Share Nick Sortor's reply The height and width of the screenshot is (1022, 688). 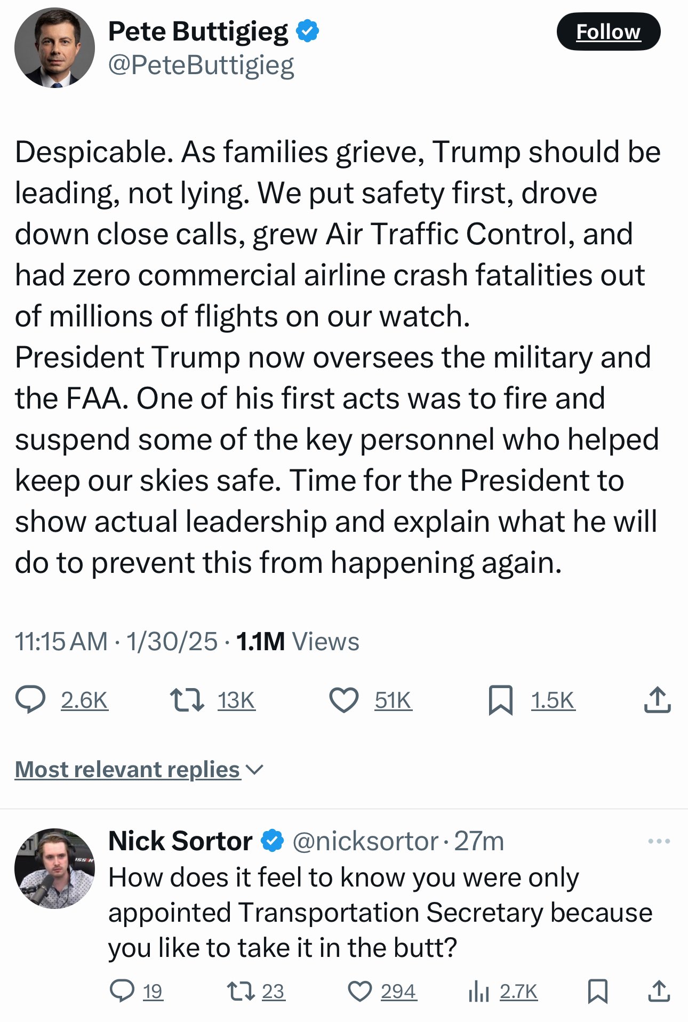[659, 991]
